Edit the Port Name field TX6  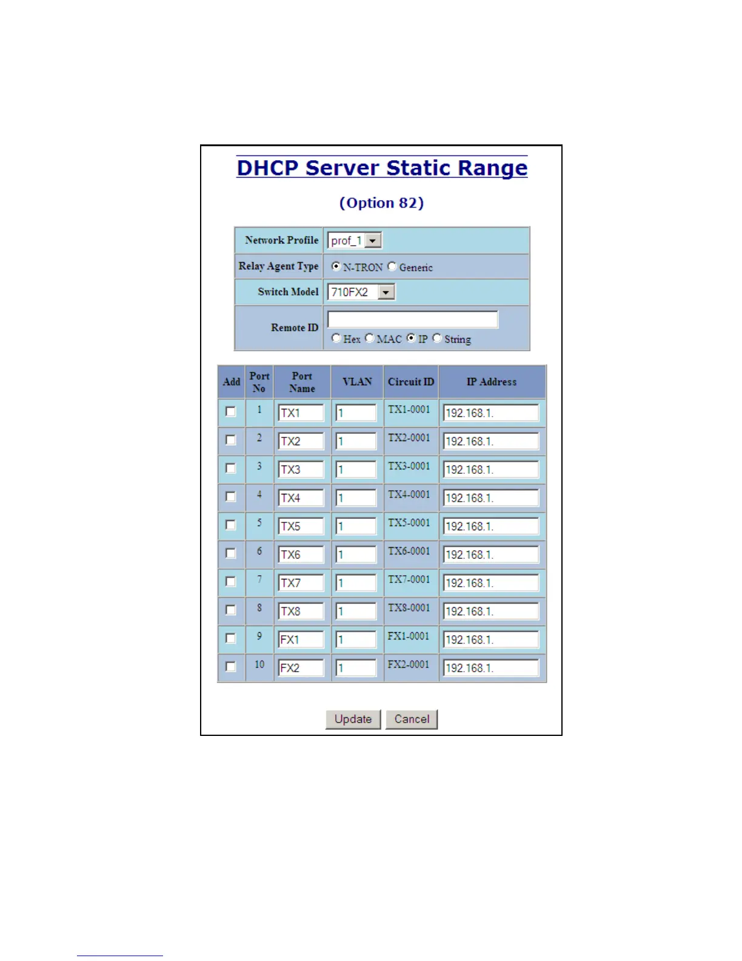point(301,555)
